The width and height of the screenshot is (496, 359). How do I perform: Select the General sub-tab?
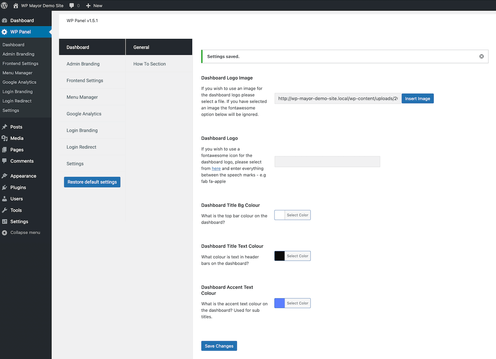(x=159, y=47)
